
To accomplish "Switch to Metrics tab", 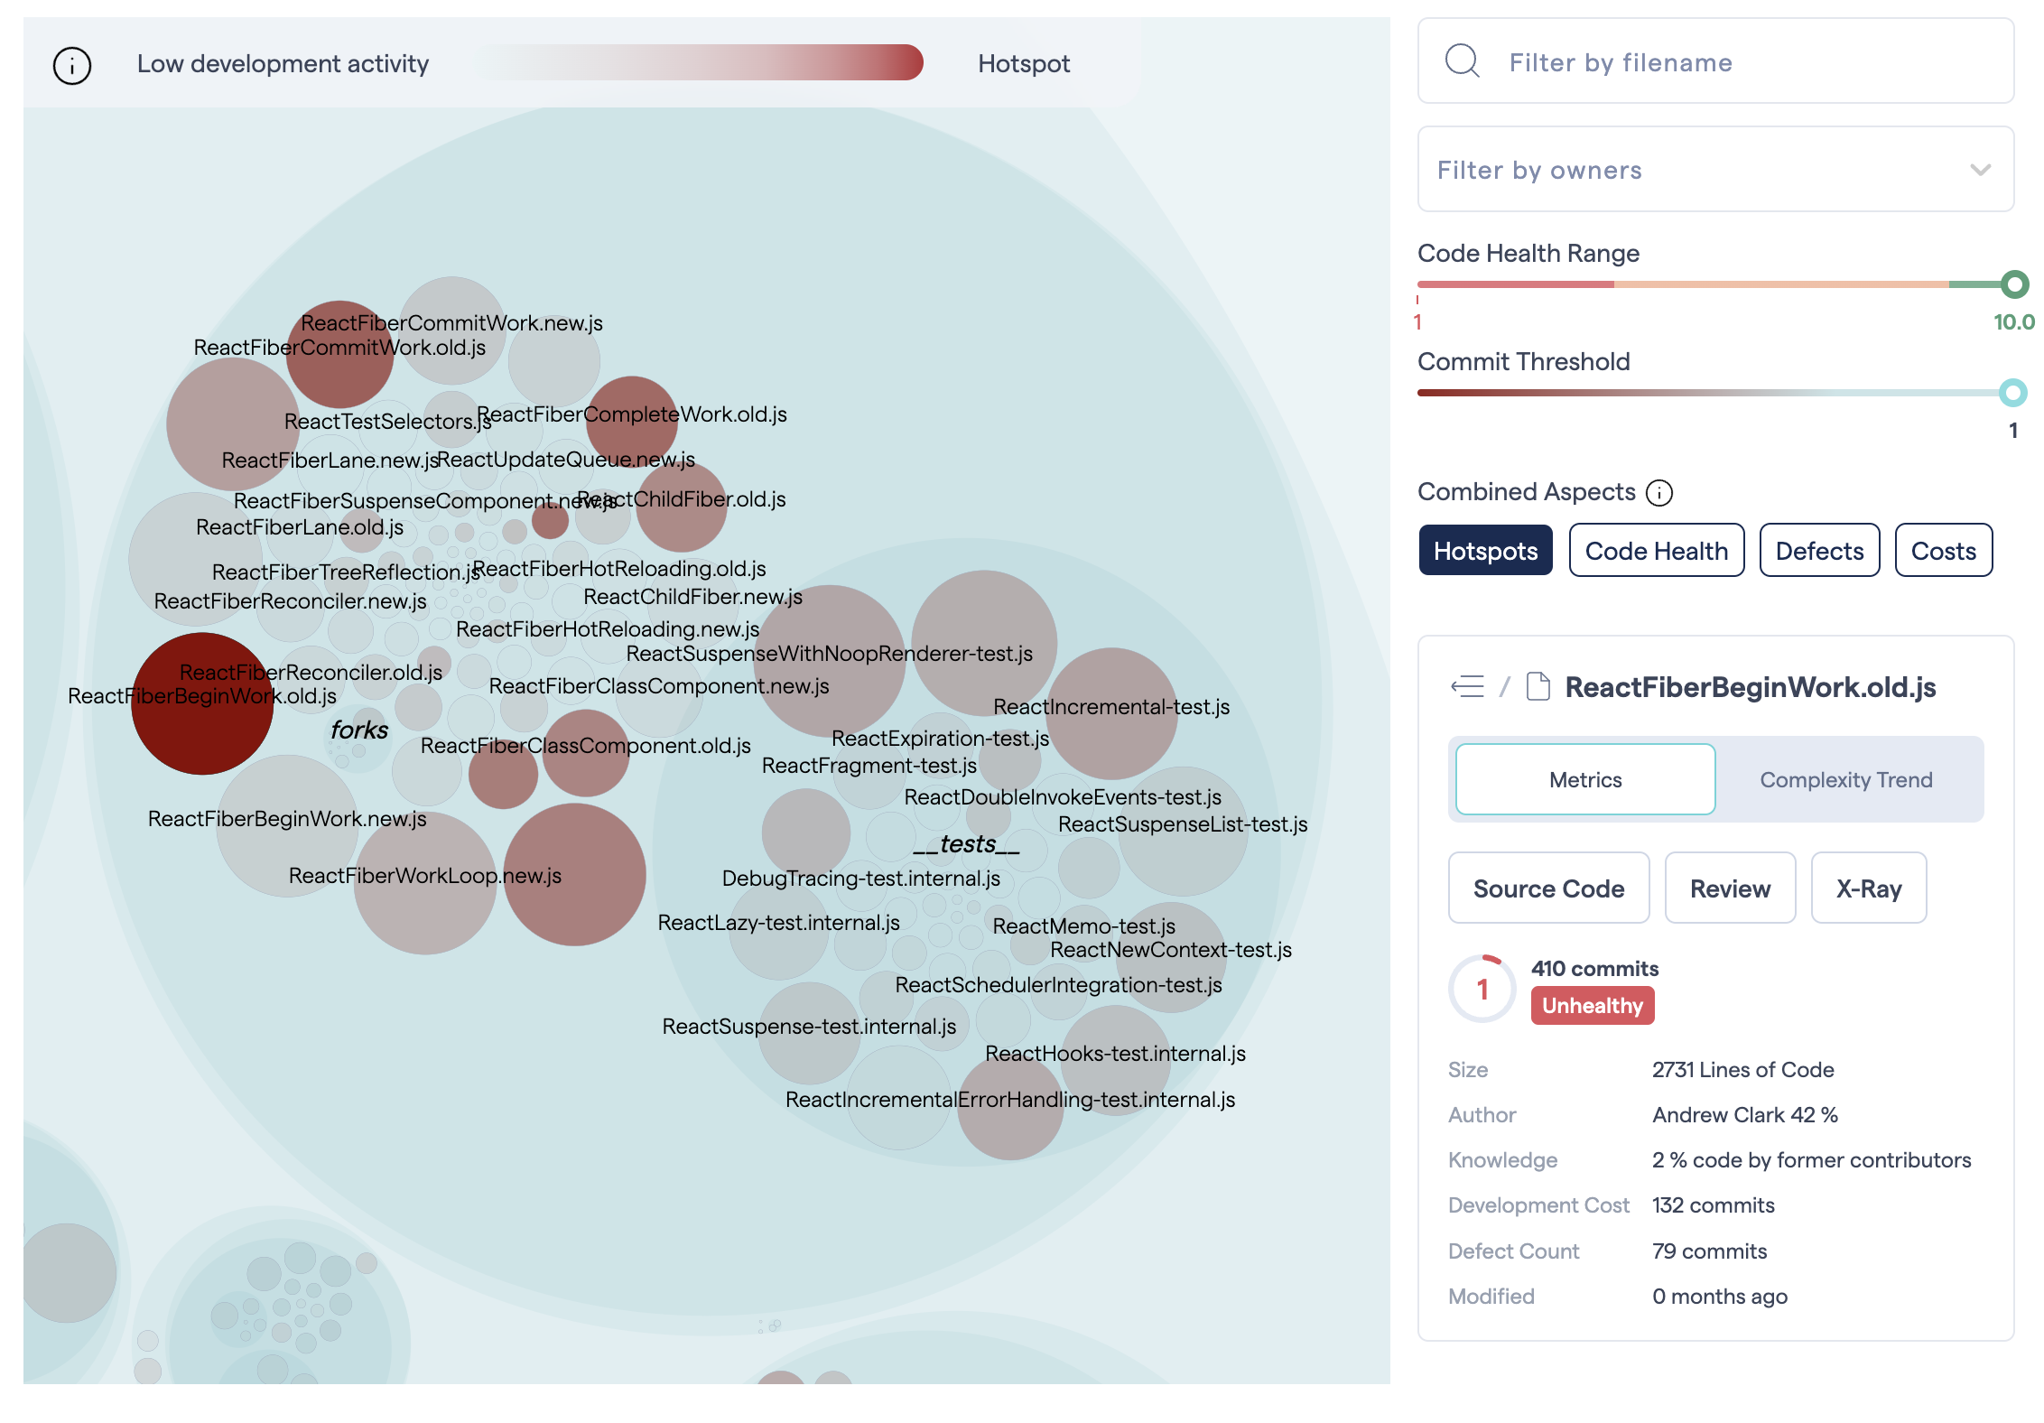I will [x=1583, y=778].
